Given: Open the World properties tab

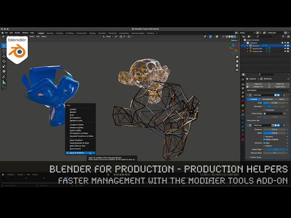Looking at the screenshot, I should click(242, 101).
